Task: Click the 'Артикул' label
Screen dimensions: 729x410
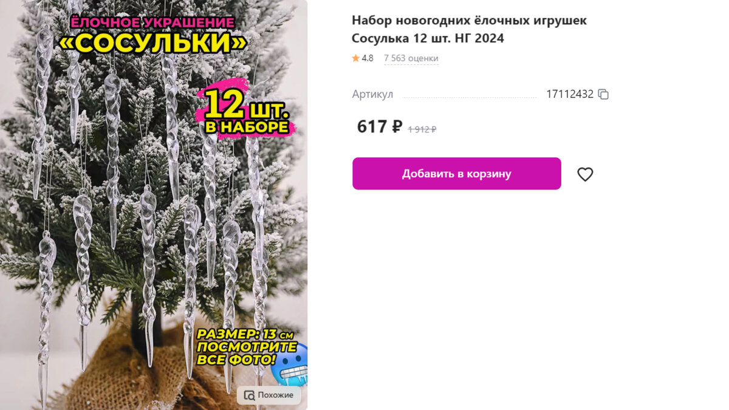Action: [372, 94]
